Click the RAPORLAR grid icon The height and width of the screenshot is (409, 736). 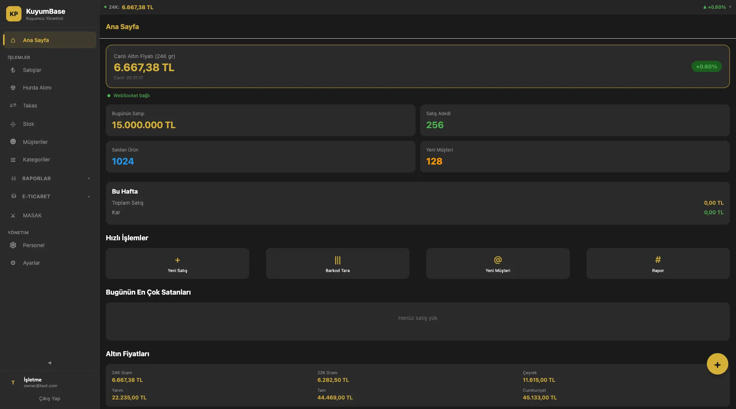tap(14, 178)
